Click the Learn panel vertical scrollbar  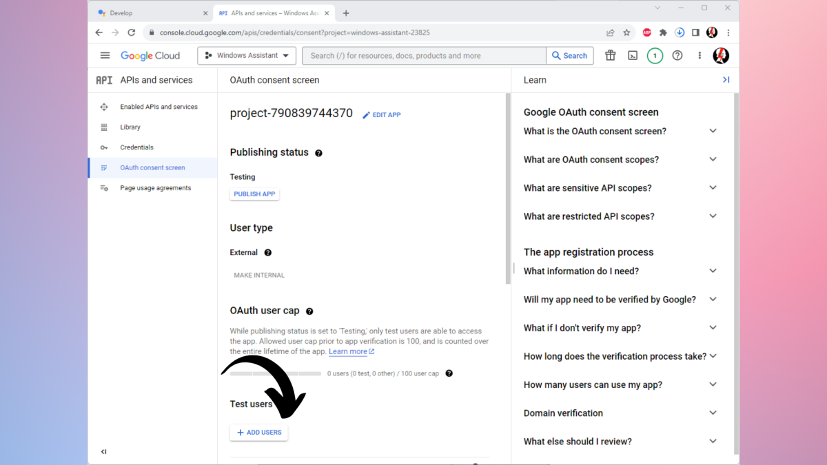[x=736, y=273]
